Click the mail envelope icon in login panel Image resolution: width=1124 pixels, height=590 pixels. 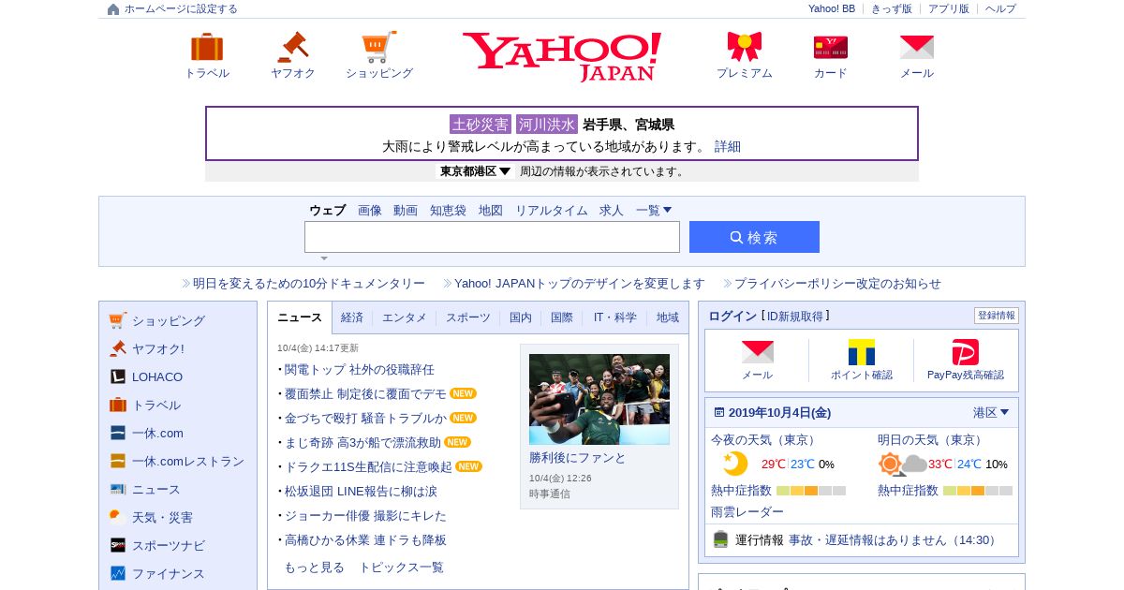coord(758,352)
